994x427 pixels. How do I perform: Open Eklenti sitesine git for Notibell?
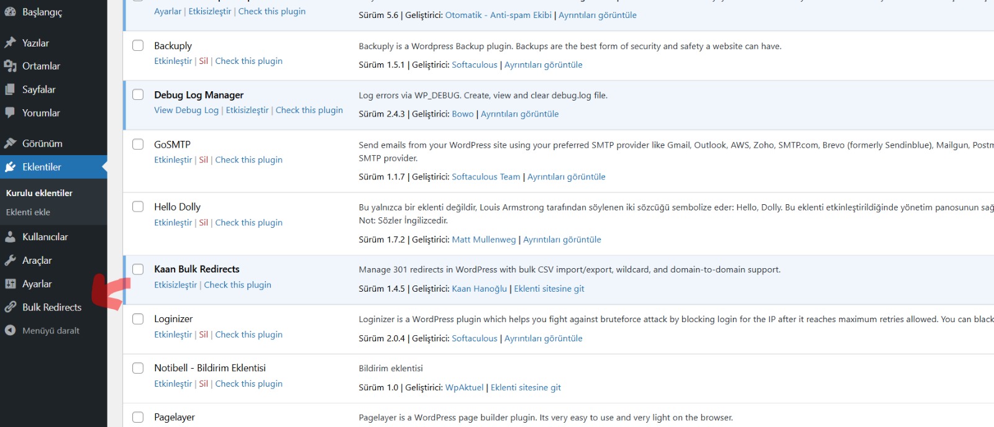[526, 388]
